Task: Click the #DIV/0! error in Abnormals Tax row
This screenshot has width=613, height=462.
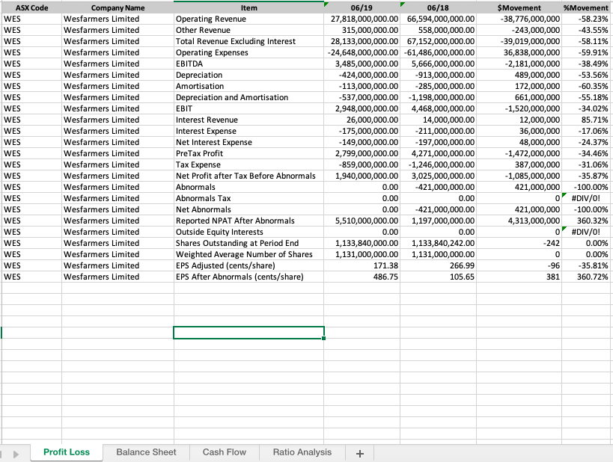Action: (x=585, y=198)
